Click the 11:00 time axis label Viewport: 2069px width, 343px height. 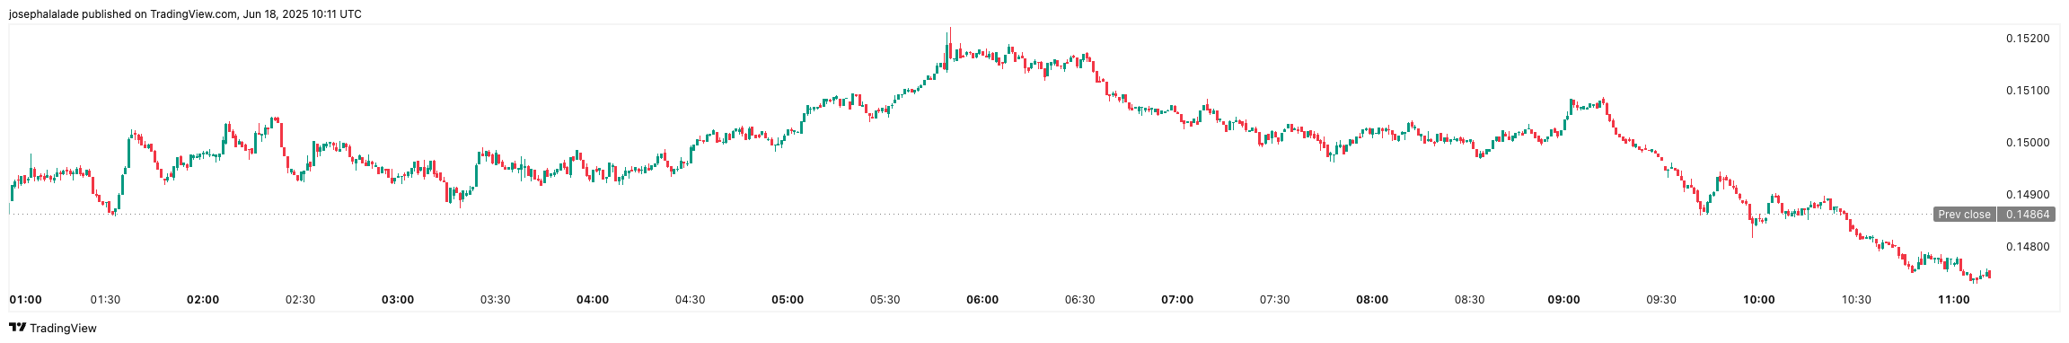coord(1954,300)
